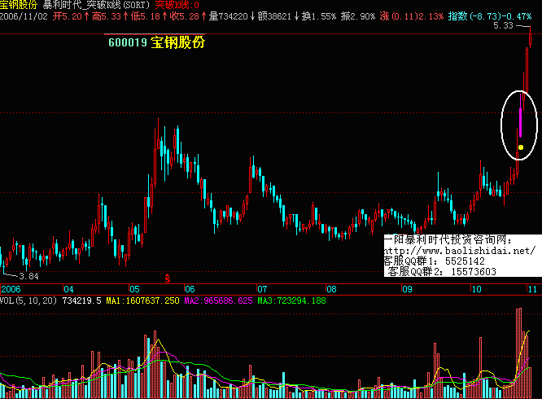542x399 pixels.
Task: Click the 3.84 low price marker
Action: pyautogui.click(x=28, y=277)
